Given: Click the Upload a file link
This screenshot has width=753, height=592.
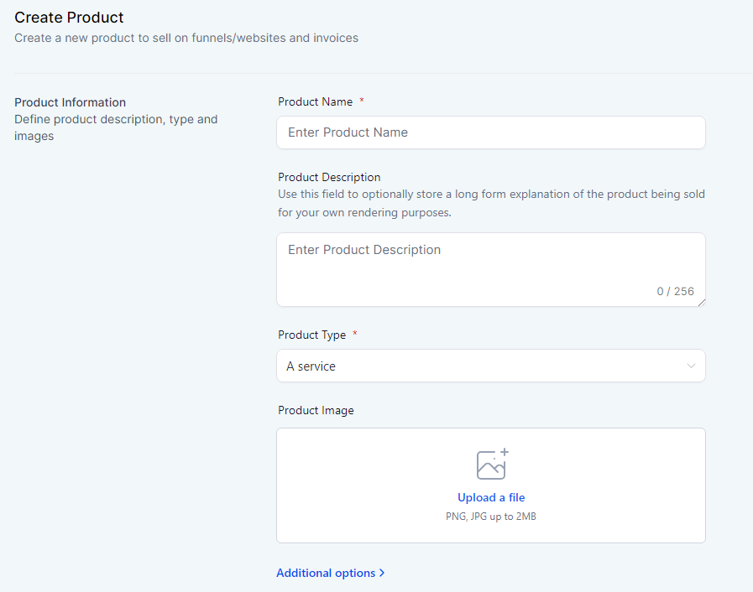Looking at the screenshot, I should click(491, 497).
